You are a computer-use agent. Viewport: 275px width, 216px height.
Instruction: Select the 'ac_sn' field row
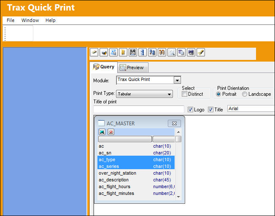[x=136, y=153]
